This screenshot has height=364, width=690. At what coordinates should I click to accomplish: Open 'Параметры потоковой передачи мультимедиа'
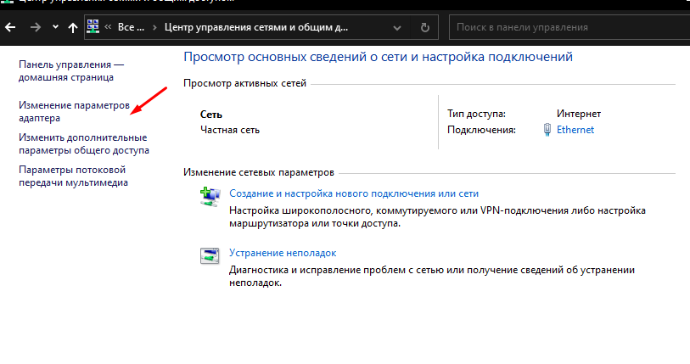[73, 176]
